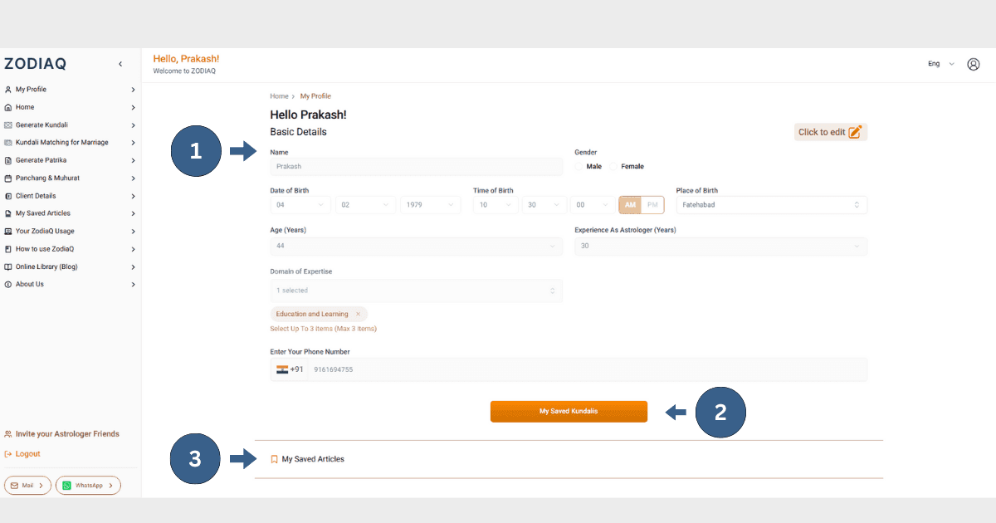Select the Male gender radio button

[x=579, y=166]
